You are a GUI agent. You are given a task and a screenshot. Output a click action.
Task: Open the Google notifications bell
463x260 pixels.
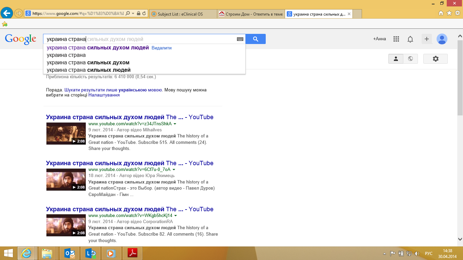[410, 39]
